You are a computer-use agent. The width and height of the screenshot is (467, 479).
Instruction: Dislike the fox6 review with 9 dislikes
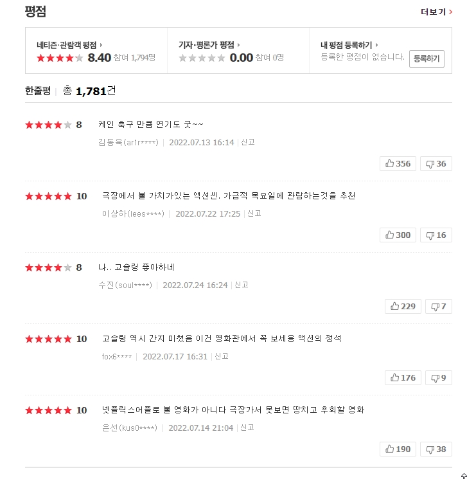coord(439,378)
